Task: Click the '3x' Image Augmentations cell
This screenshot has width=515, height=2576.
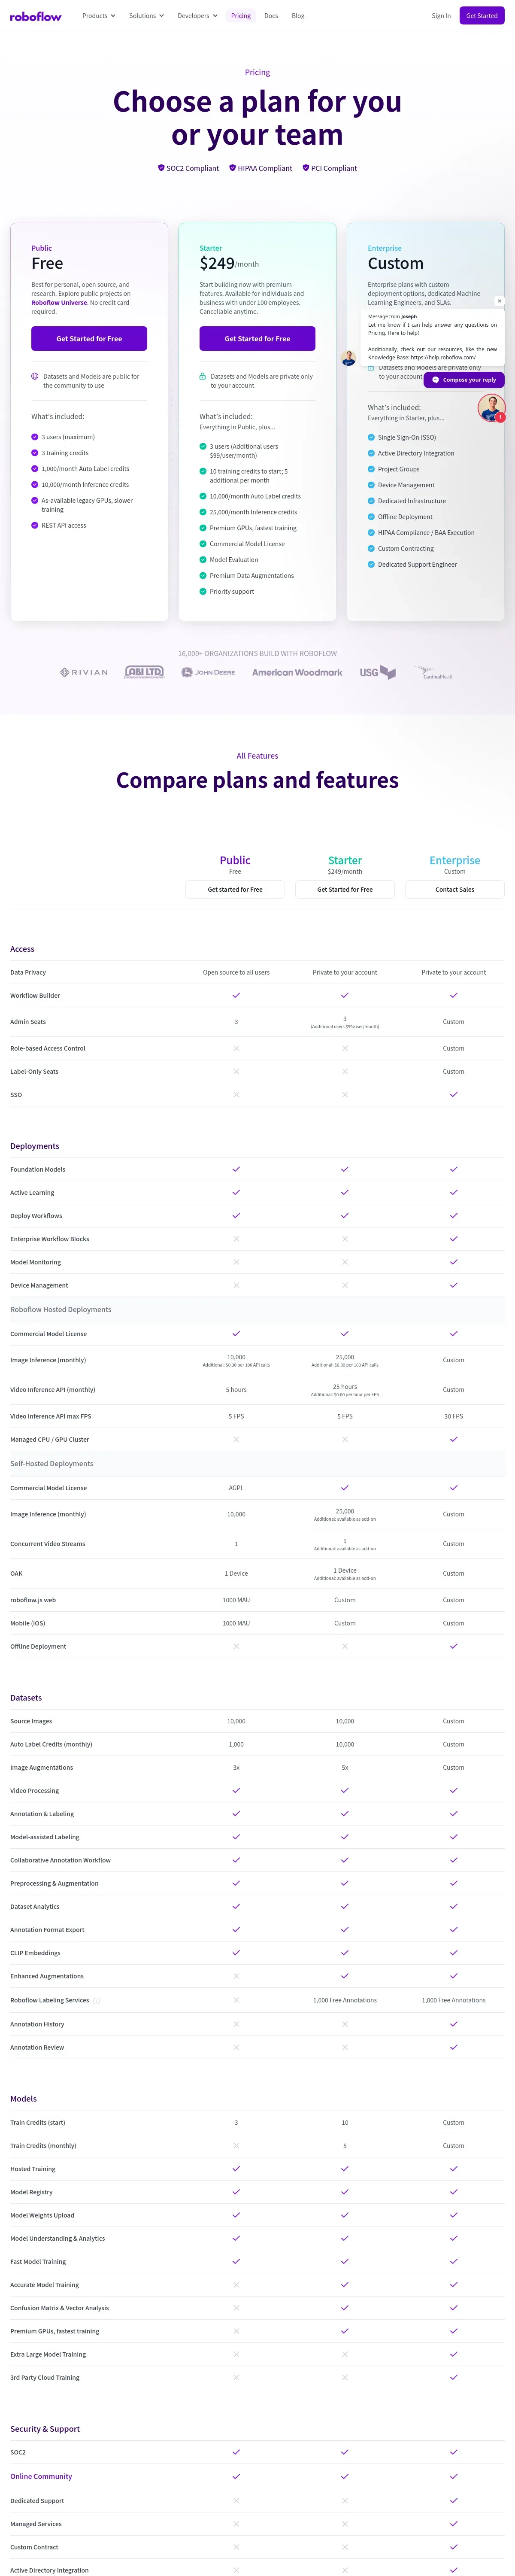Action: [236, 1768]
